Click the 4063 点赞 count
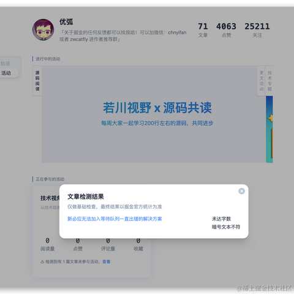Viewport: 294px width, 294px height. point(226,30)
